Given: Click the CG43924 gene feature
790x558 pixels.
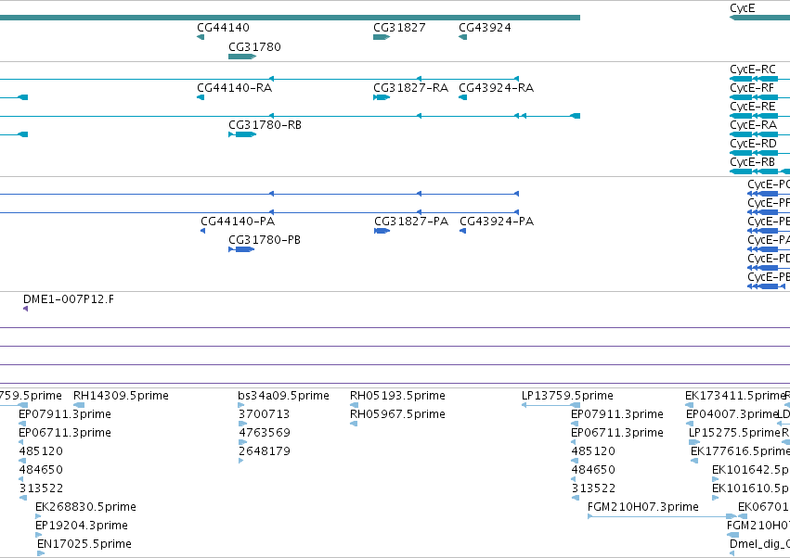Looking at the screenshot, I should 462,37.
